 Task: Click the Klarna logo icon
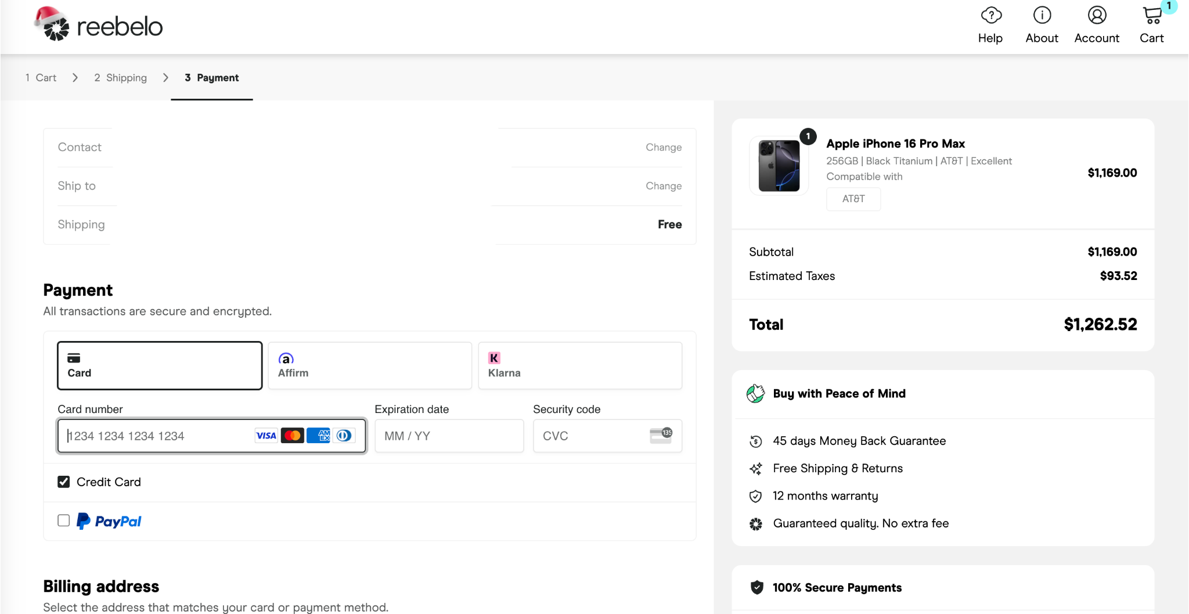click(x=494, y=358)
